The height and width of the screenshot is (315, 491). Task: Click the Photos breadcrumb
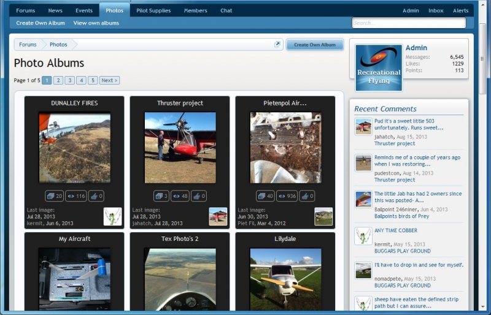click(58, 44)
